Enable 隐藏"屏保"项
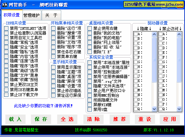Image resolution: width=185 pixels, height=137 pixels. (53, 81)
